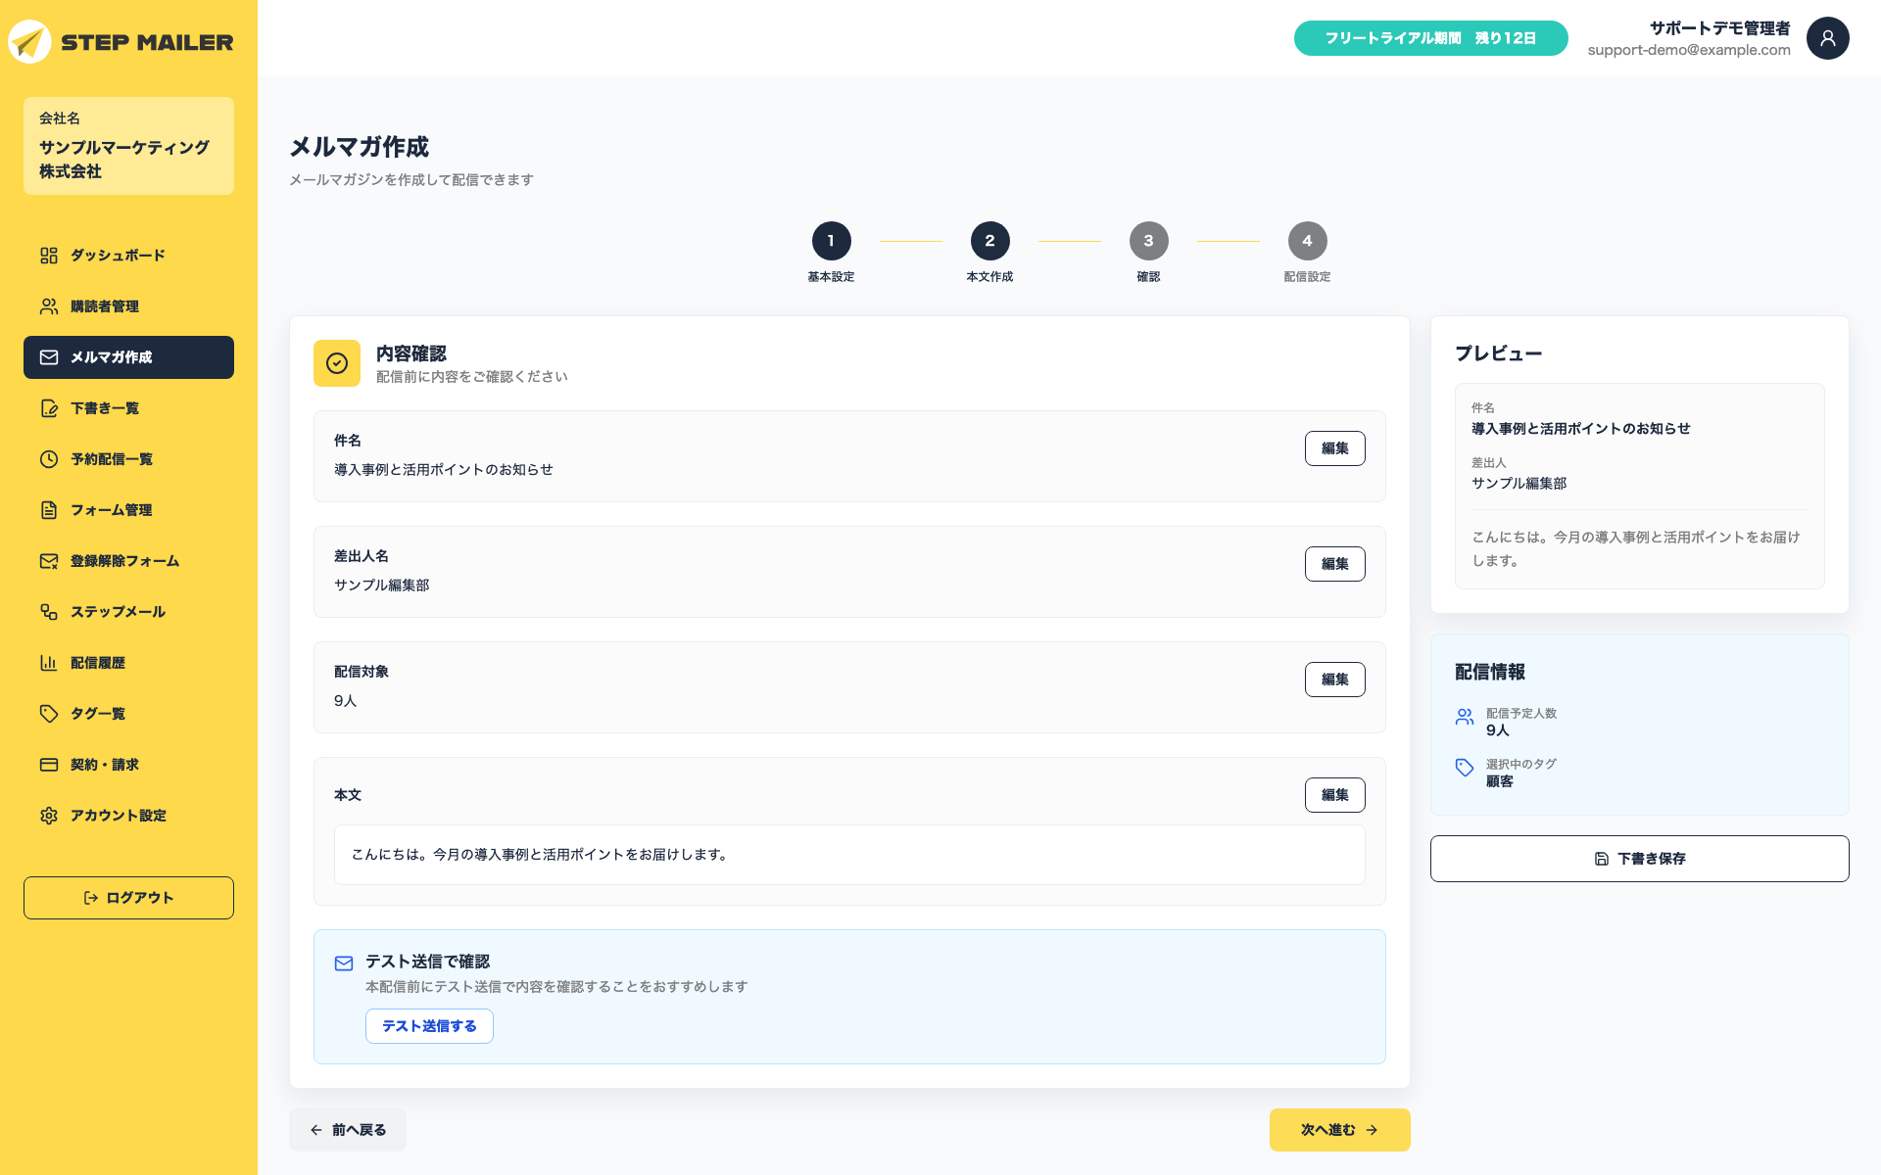The image size is (1881, 1175).
Task: Click the 配信予定人数 people icon
Action: (x=1465, y=717)
